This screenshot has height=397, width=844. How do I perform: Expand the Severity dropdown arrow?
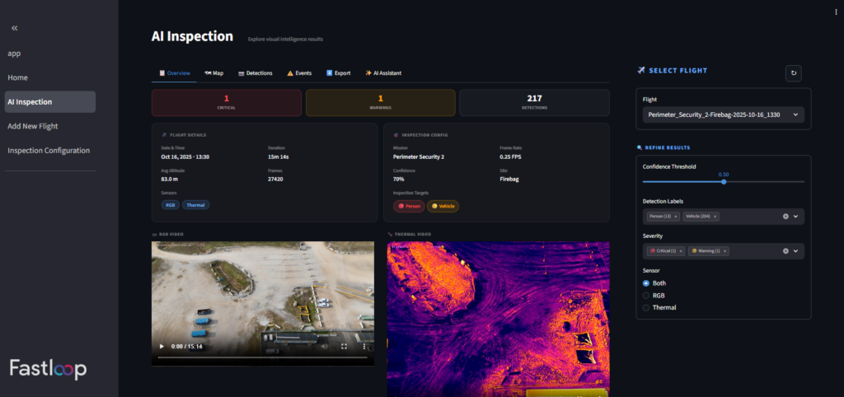[x=795, y=250]
